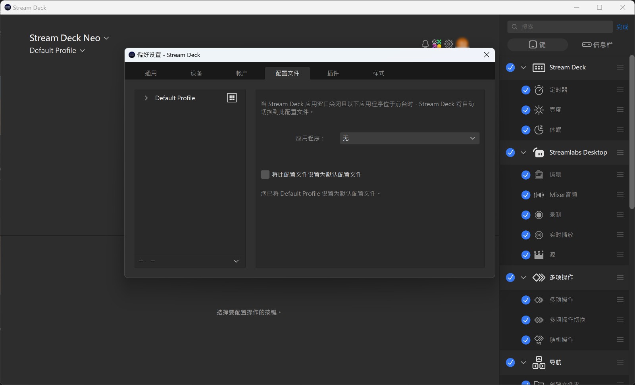Select the 信息栏 button

point(597,44)
